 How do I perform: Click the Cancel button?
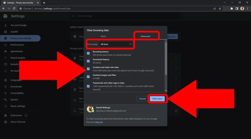[x=142, y=99]
